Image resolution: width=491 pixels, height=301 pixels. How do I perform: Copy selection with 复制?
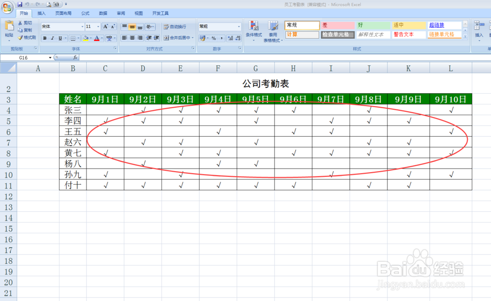(x=25, y=30)
